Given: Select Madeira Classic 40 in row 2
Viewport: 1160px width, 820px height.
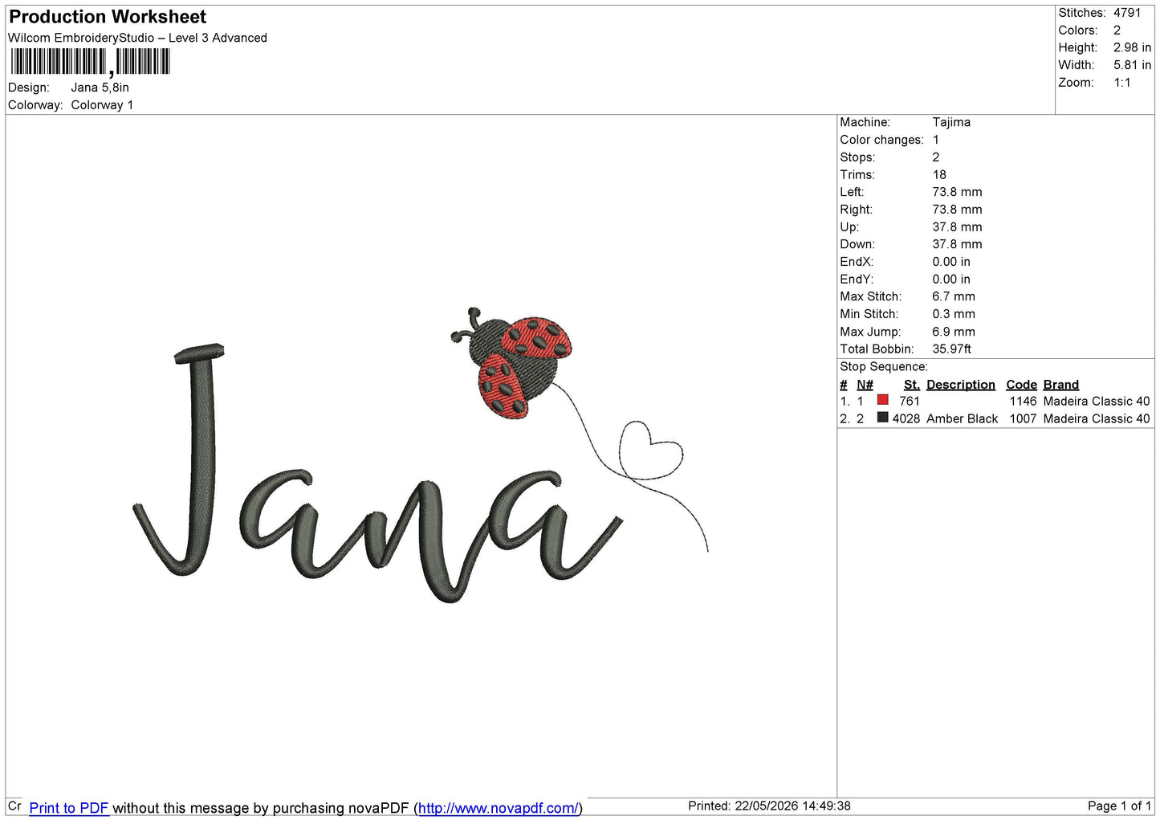Looking at the screenshot, I should click(1097, 418).
